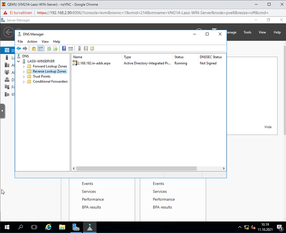Sort by the Name column header
The width and height of the screenshot is (286, 233).
[97, 57]
